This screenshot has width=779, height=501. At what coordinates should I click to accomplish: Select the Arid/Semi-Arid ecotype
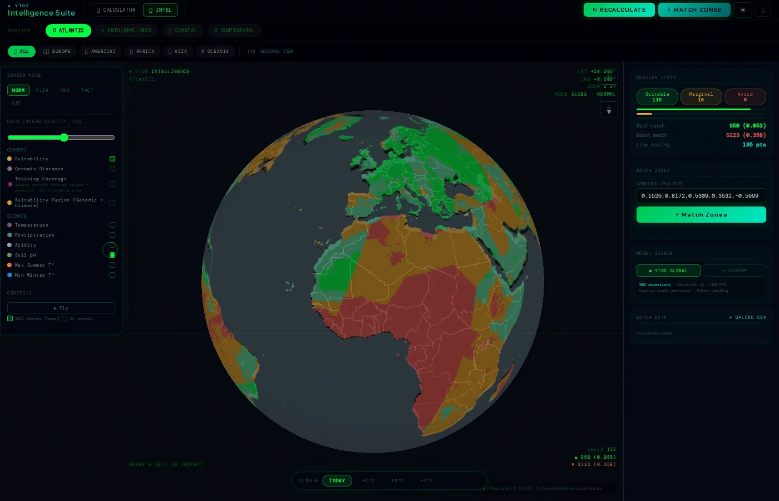click(x=126, y=31)
